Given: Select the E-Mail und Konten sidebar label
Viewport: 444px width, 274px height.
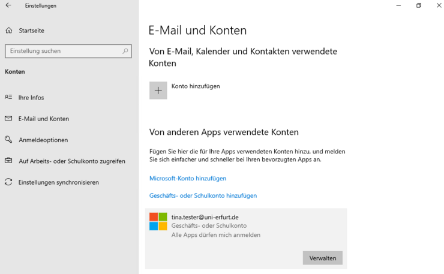Looking at the screenshot, I should (x=44, y=119).
